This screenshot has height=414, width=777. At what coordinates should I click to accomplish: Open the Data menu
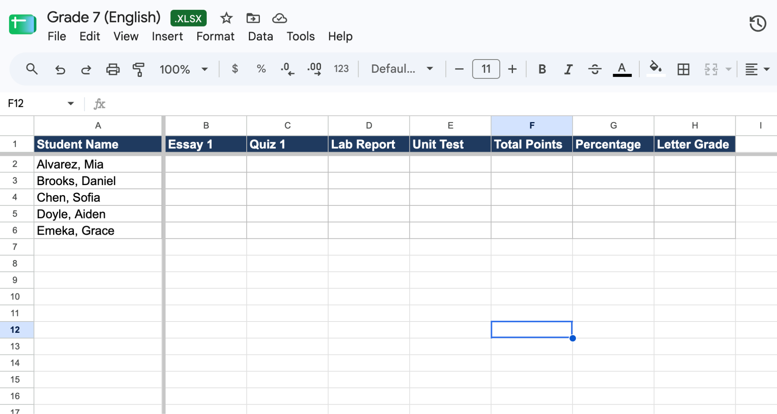point(260,36)
